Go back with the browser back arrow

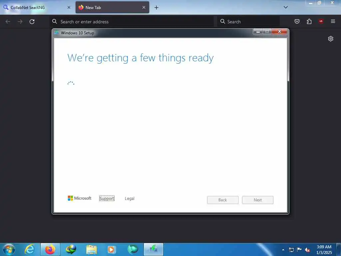[8, 22]
